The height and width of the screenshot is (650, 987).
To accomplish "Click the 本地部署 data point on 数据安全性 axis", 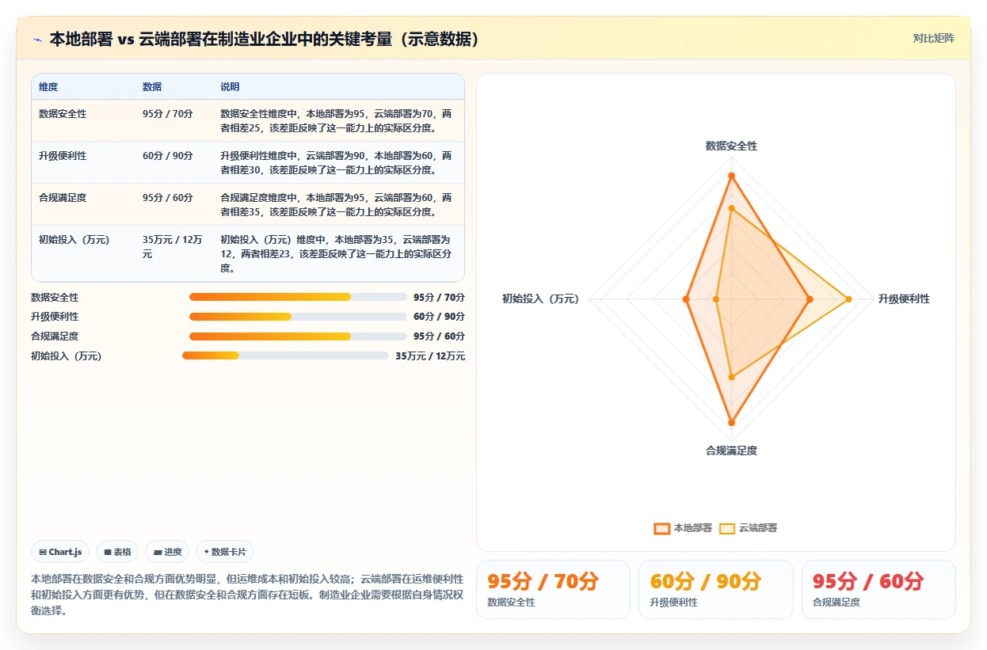I will pyautogui.click(x=731, y=176).
